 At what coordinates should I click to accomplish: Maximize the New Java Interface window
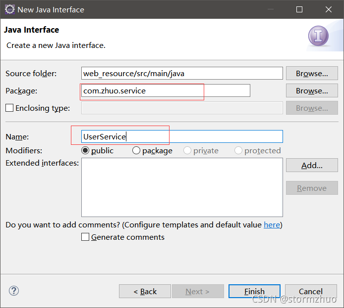tap(299, 9)
